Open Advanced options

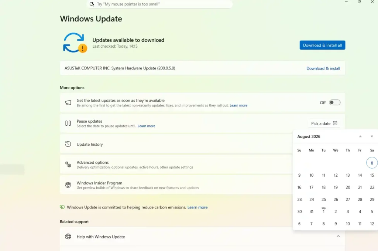pyautogui.click(x=176, y=164)
